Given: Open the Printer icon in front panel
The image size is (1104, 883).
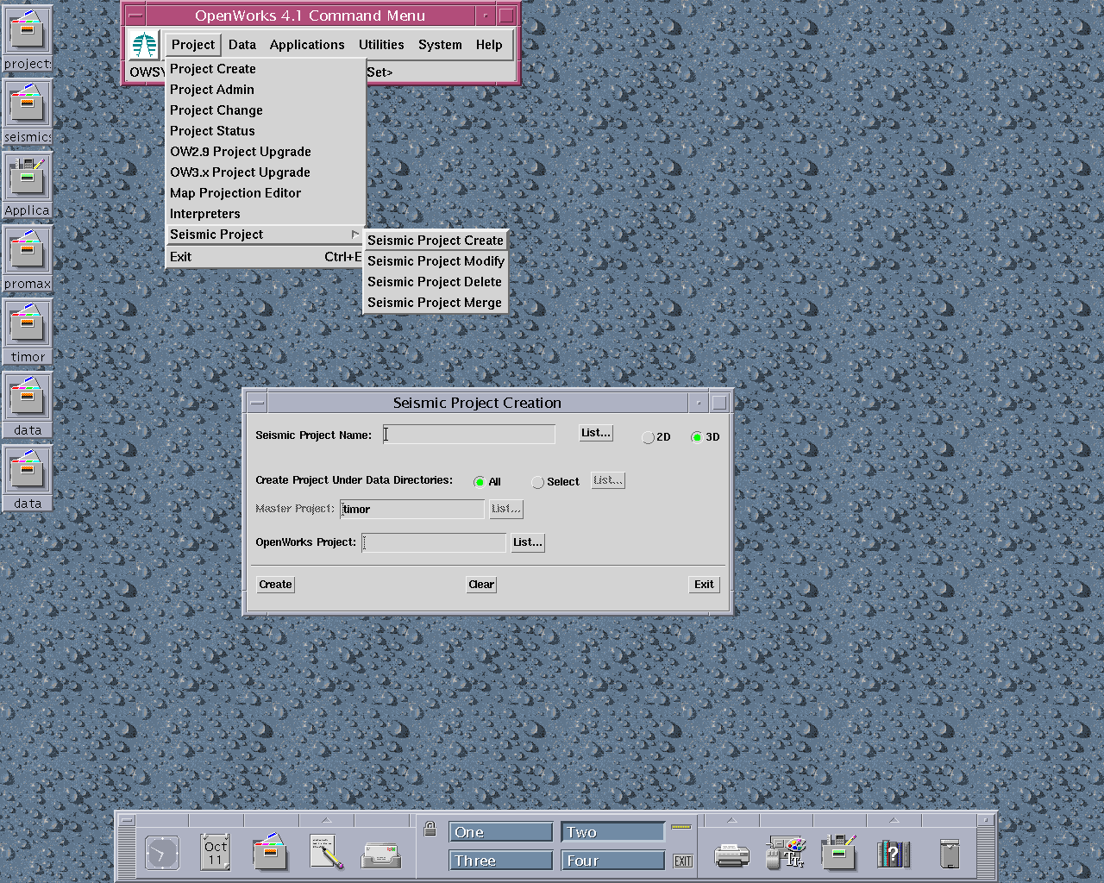Looking at the screenshot, I should (731, 855).
